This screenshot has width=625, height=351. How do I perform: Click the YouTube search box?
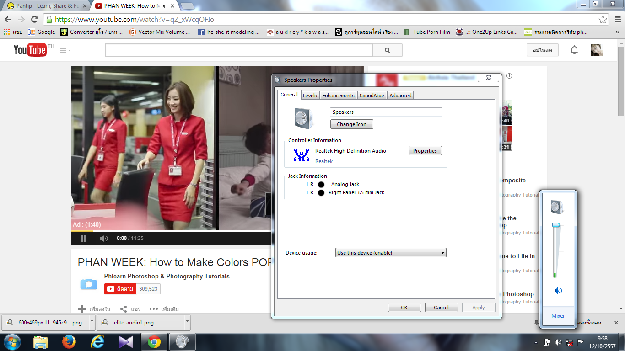[239, 50]
